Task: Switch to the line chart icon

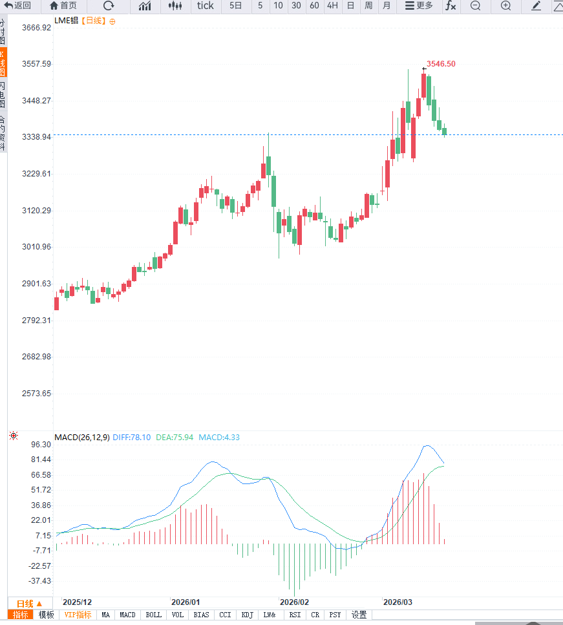Action: pyautogui.click(x=145, y=6)
